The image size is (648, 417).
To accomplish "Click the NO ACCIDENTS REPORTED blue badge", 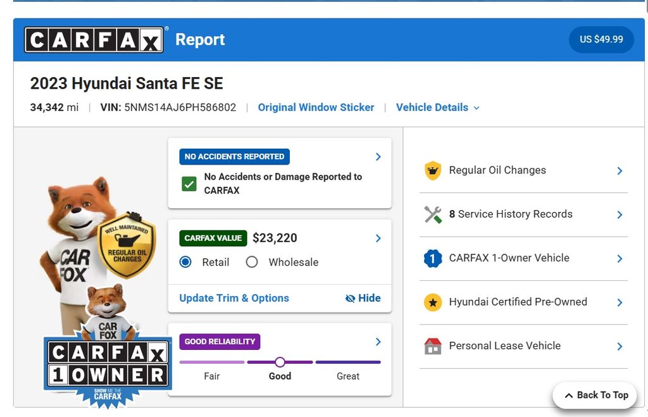I will (x=234, y=157).
